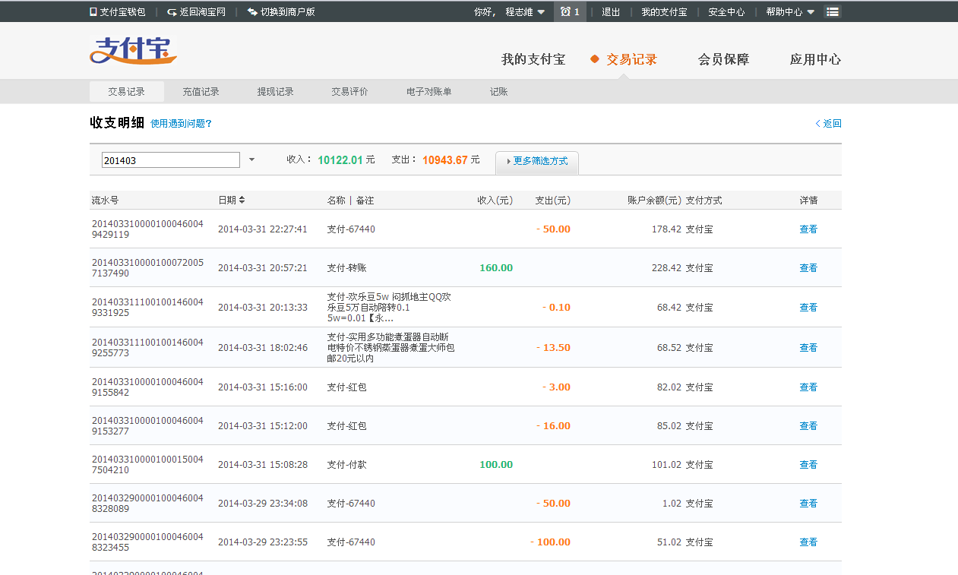Open the month selector dropdown arrow
The image size is (958, 575).
click(252, 160)
